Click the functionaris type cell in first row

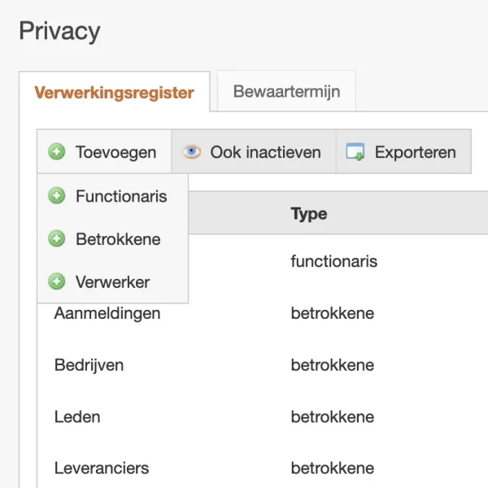[x=333, y=262]
